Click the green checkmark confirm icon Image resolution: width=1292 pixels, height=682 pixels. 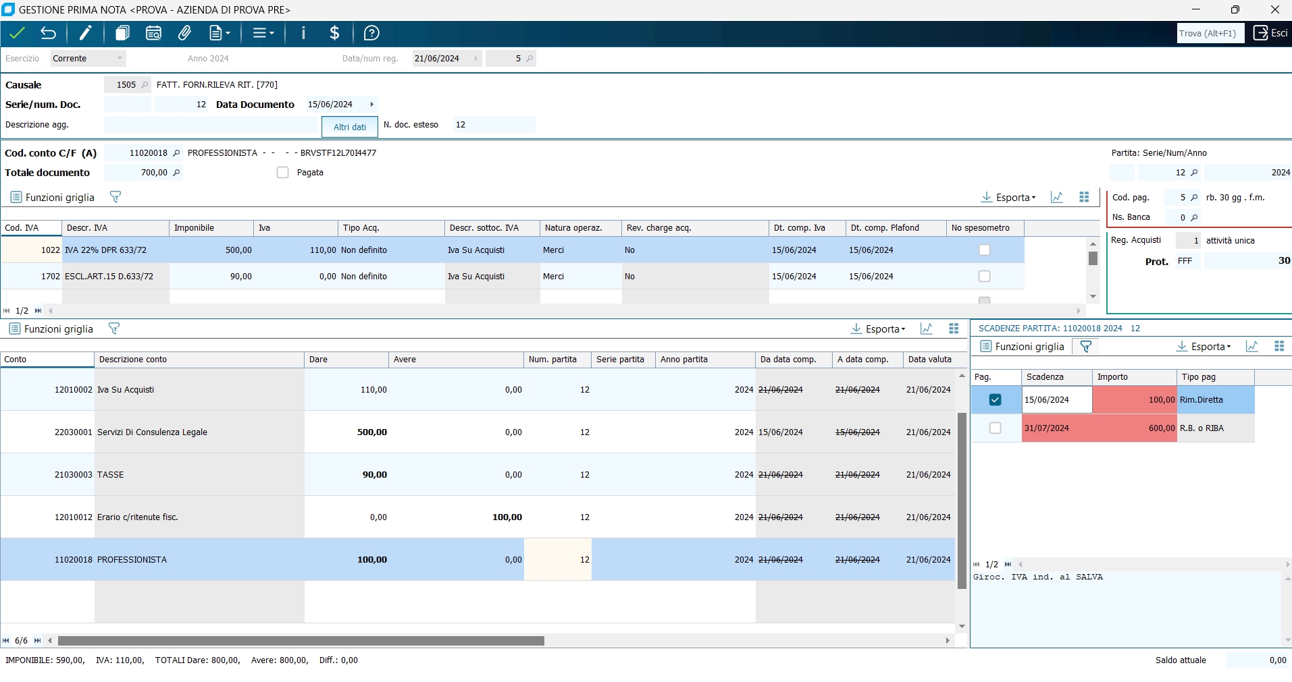18,33
